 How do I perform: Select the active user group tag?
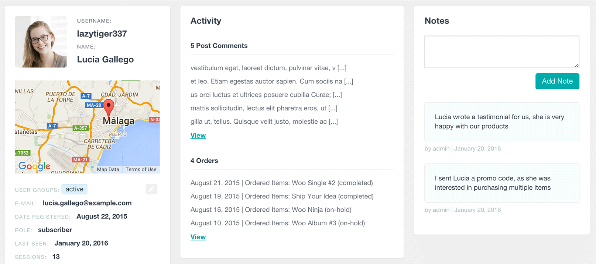(75, 189)
